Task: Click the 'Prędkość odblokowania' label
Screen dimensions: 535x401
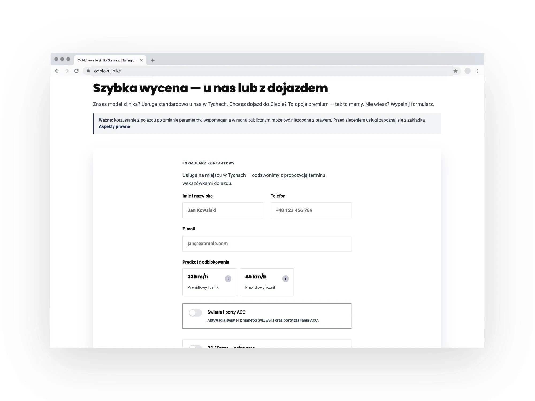Action: coord(206,262)
